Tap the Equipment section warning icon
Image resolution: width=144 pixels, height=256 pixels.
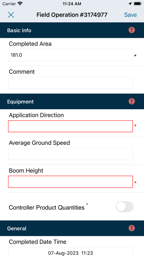tap(132, 101)
